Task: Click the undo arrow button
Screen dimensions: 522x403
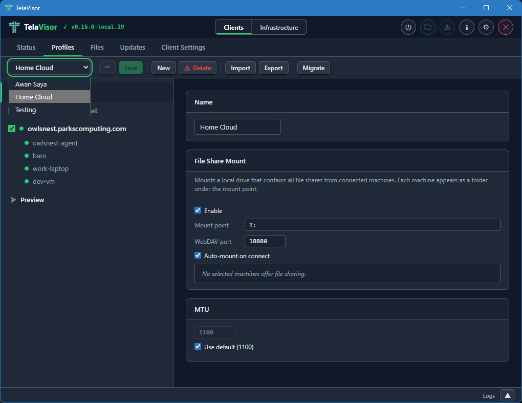Action: click(107, 68)
